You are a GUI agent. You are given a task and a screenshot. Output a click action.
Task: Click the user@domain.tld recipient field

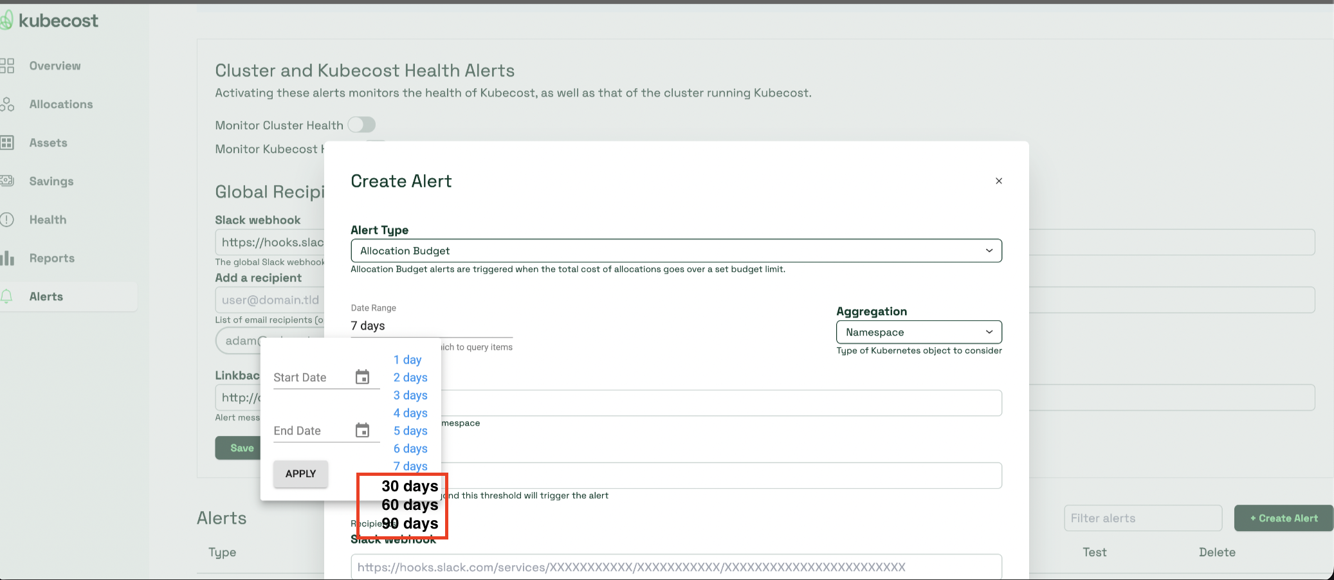270,300
